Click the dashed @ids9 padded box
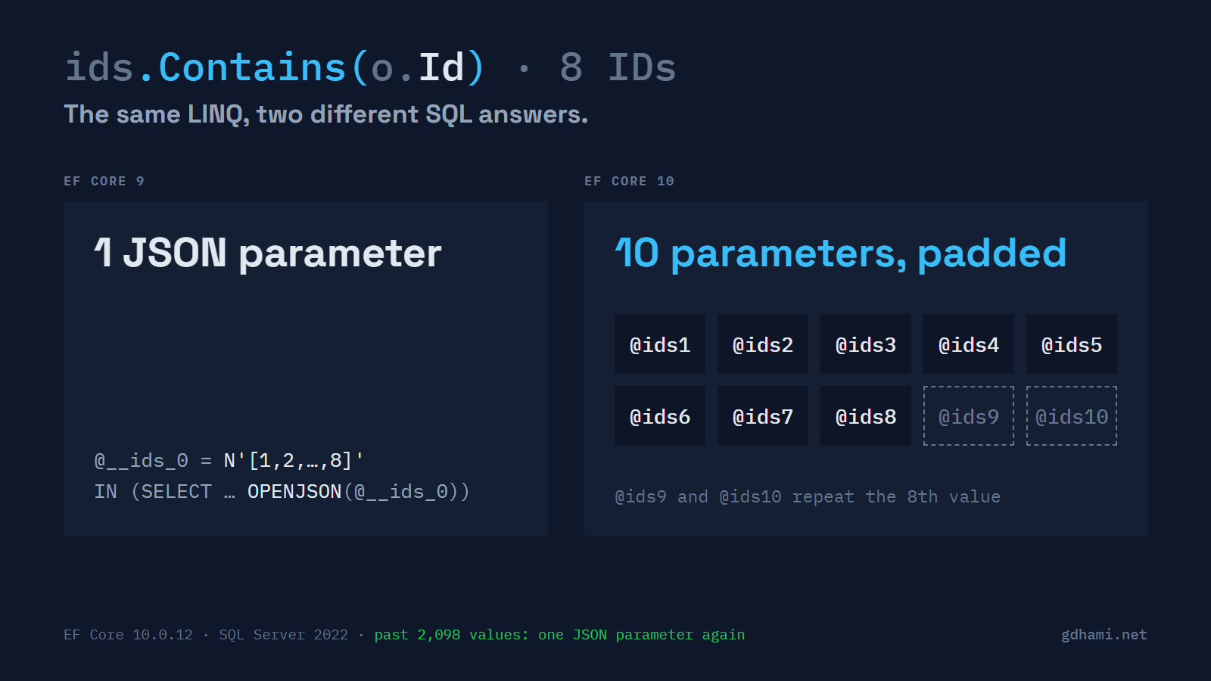The height and width of the screenshot is (681, 1211). click(969, 416)
